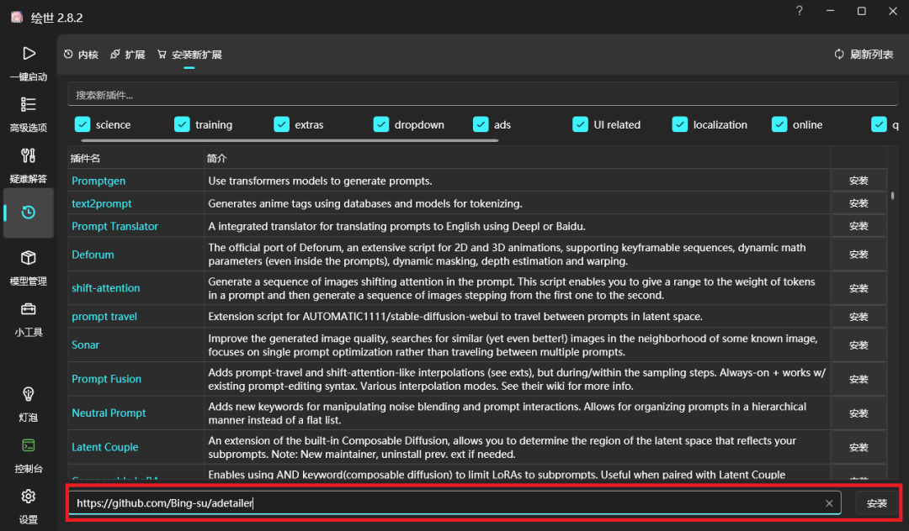Select the version management clock icon
Image resolution: width=909 pixels, height=531 pixels.
pyautogui.click(x=29, y=213)
